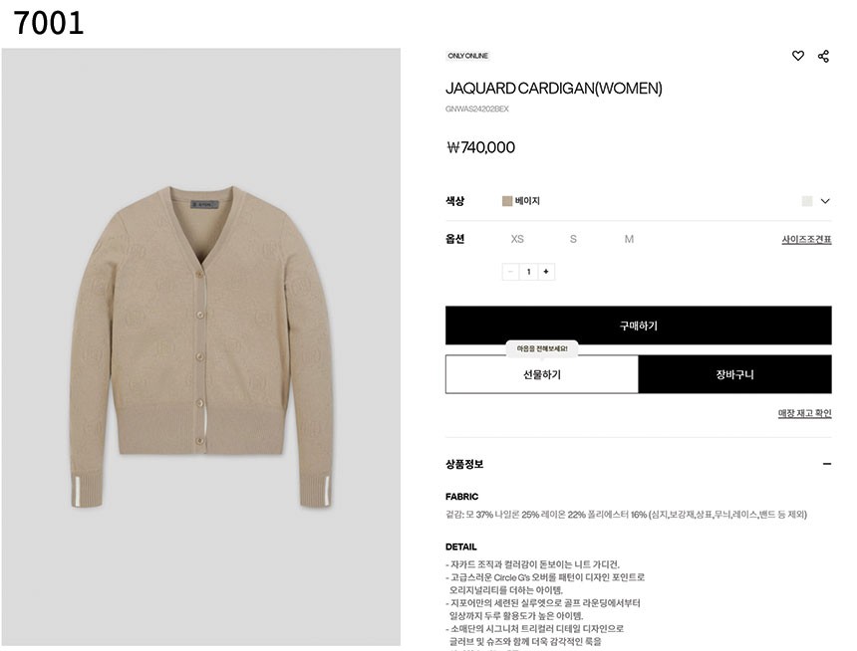857x651 pixels.
Task: Choose size S option
Action: 573,239
